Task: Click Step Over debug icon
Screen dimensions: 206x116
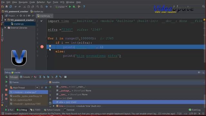Action: coord(40,77)
